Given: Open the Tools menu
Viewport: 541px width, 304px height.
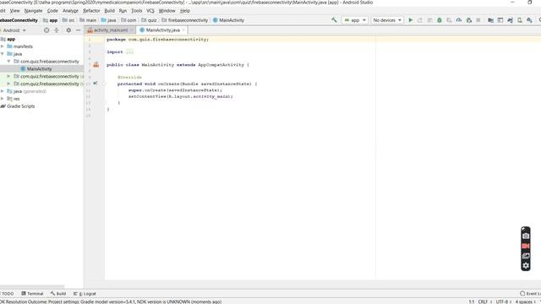Looking at the screenshot, I should click(137, 11).
